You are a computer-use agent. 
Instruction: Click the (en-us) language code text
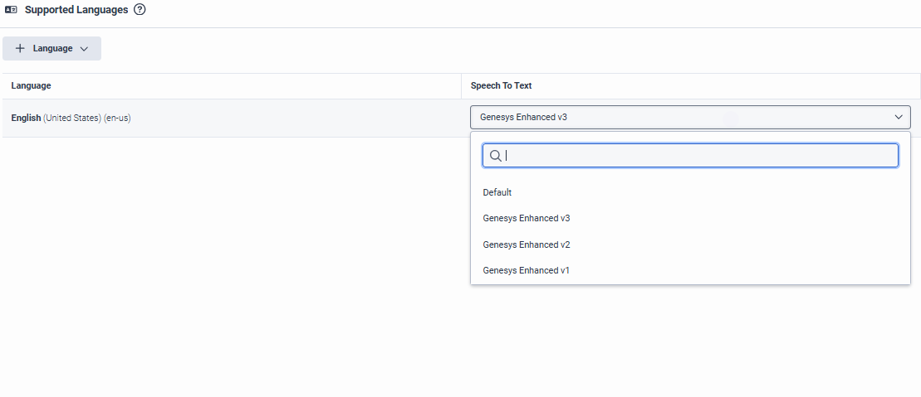click(x=117, y=118)
